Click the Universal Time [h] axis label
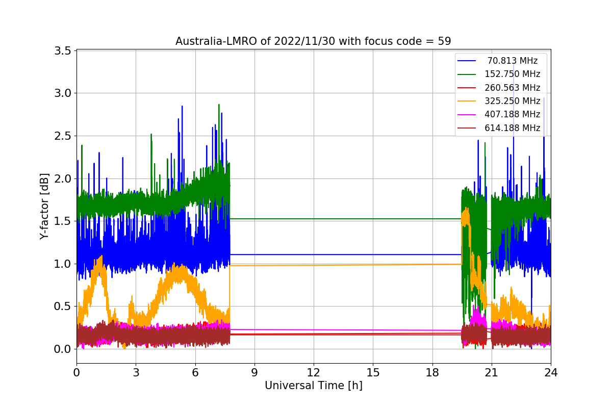The height and width of the screenshot is (408, 612). tap(314, 386)
